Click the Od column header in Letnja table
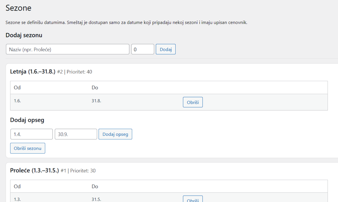This screenshot has height=202, width=338. click(x=17, y=88)
